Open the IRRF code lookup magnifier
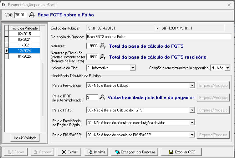Screen dimensions: 235x158 pos(102,97)
